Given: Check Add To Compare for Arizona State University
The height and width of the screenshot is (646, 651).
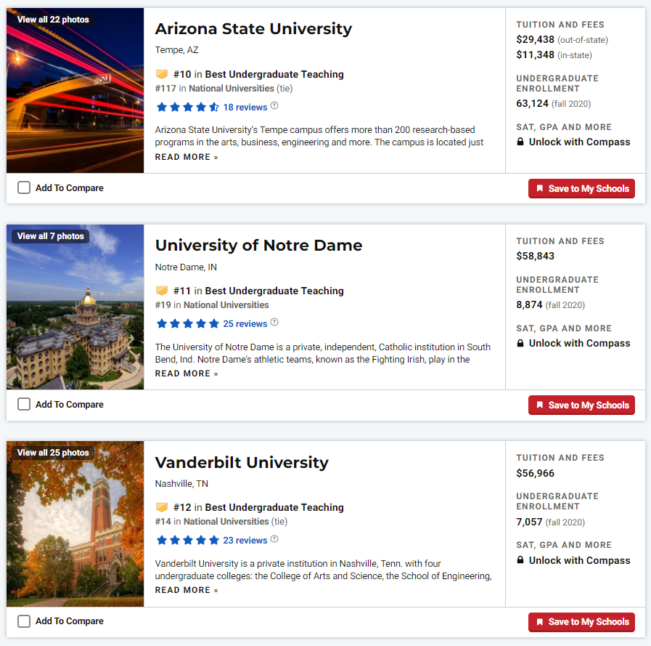Looking at the screenshot, I should pos(24,187).
